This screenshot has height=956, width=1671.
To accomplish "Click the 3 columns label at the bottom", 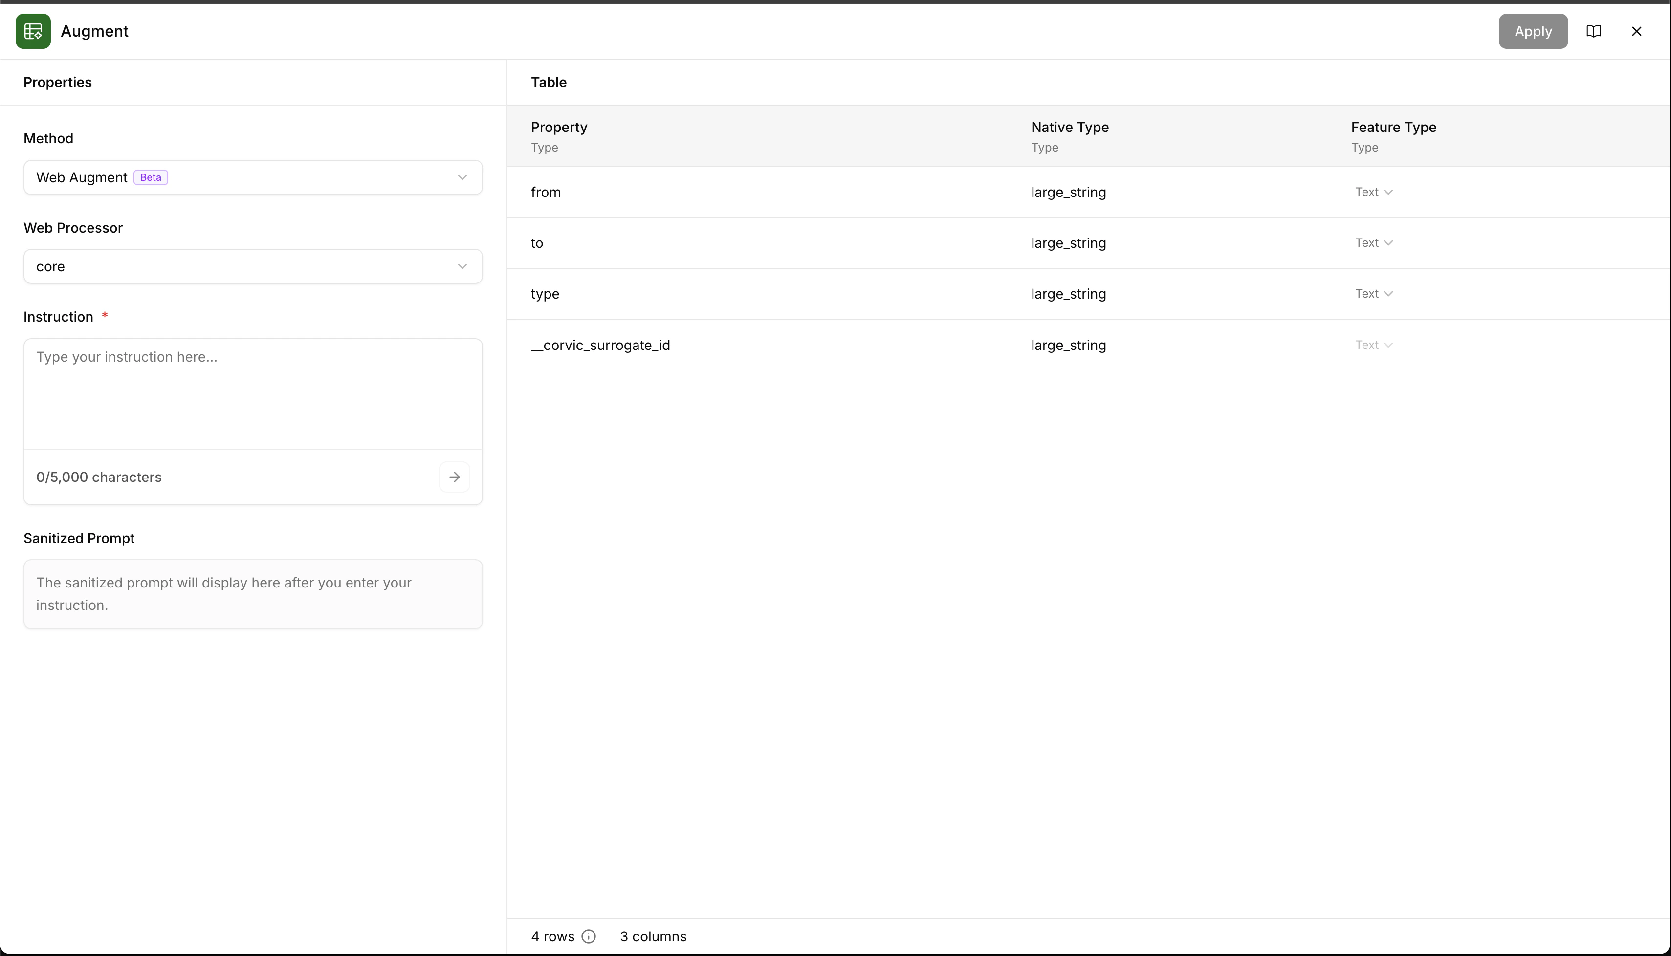I will coord(653,936).
